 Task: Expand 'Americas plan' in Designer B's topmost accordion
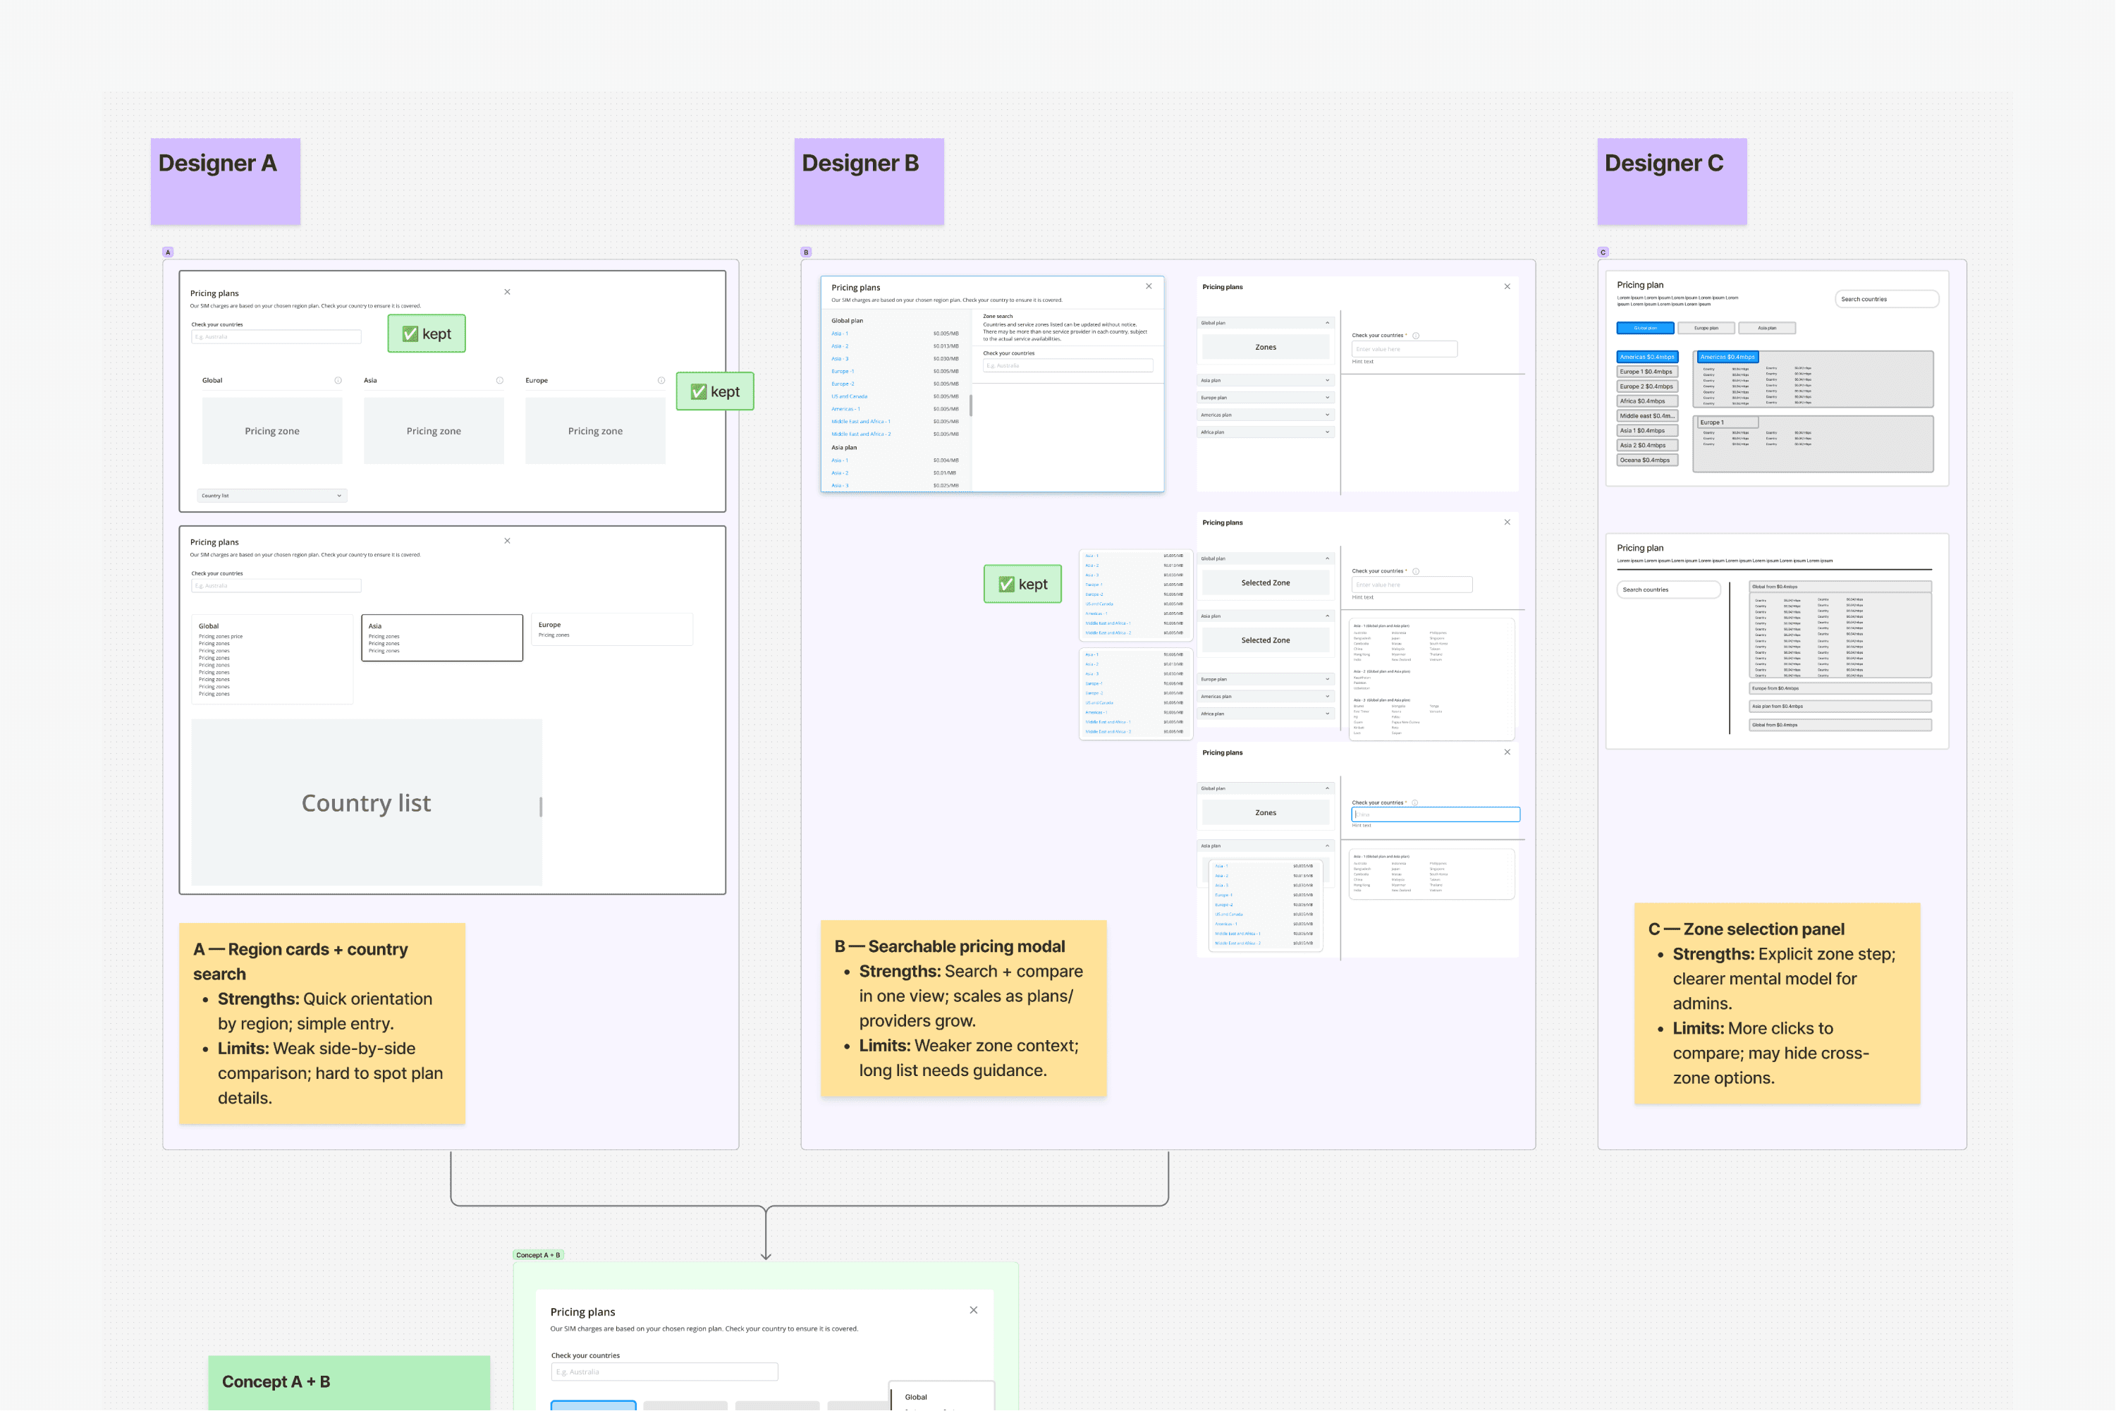click(x=1265, y=415)
